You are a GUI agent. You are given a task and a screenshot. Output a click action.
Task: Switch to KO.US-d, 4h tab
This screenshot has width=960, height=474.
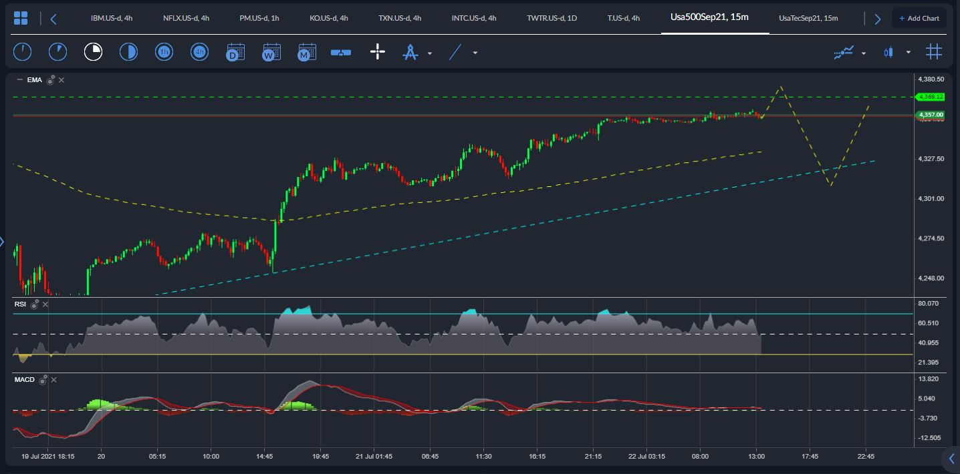tap(329, 18)
